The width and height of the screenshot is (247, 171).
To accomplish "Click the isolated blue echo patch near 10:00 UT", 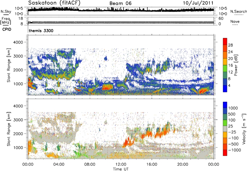I will pos(106,58).
